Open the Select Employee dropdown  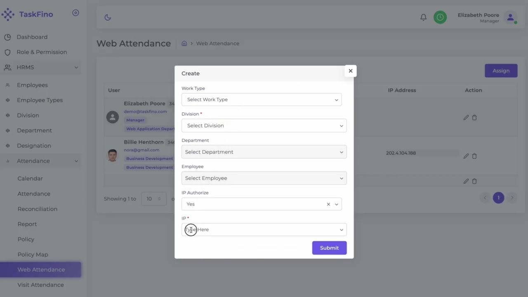coord(264,178)
